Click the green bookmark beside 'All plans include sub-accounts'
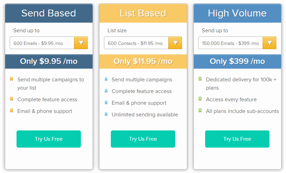286x173 pixels. tap(200, 111)
